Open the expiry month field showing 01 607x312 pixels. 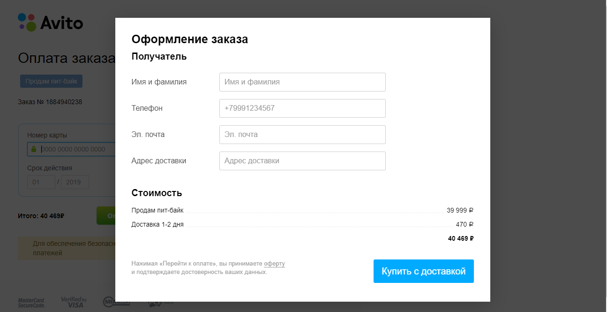tap(41, 182)
